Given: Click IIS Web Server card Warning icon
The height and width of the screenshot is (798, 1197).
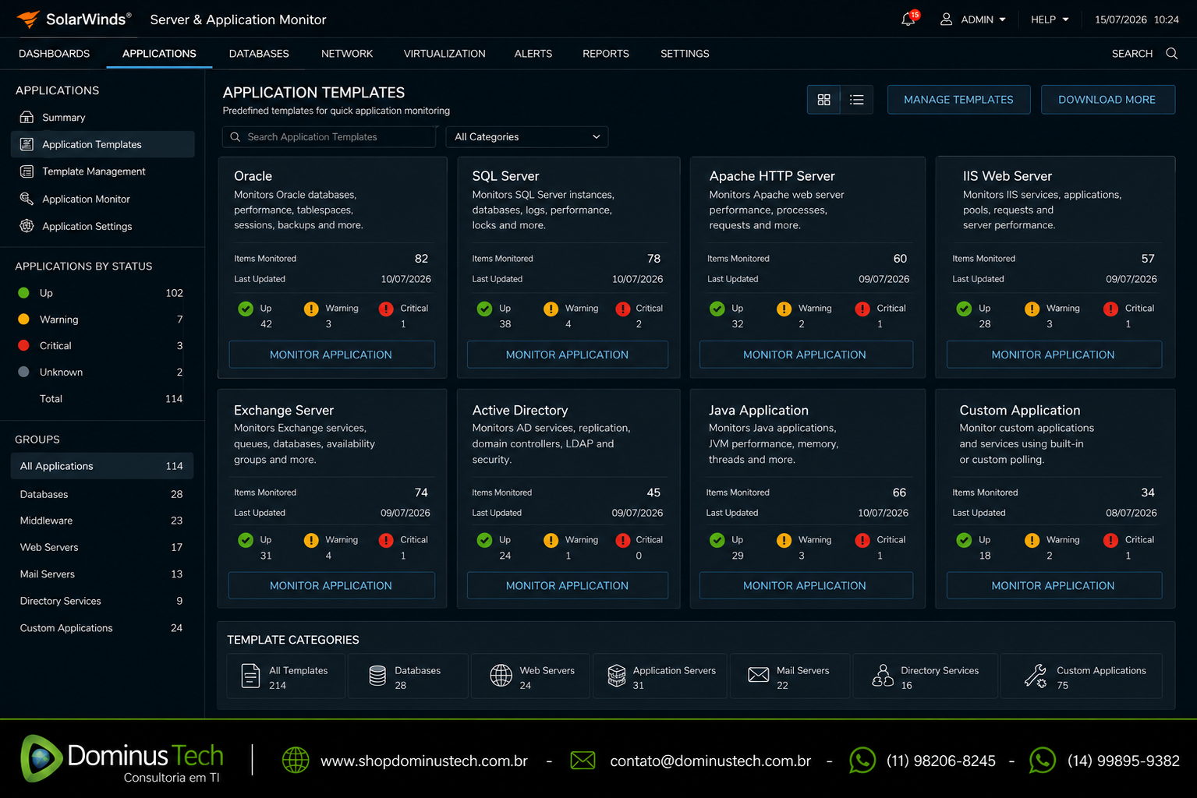Looking at the screenshot, I should 1032,309.
